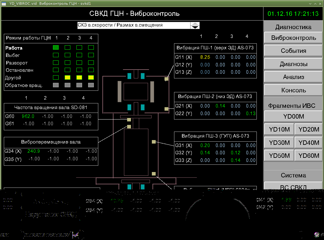Image resolution: width=324 pixels, height=240 pixels.
Task: Click the lower-right teal bearing block of the motor
Action: click(x=143, y=107)
